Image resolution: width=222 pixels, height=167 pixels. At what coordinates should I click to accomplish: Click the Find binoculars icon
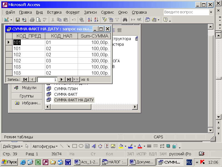coord(125,20)
